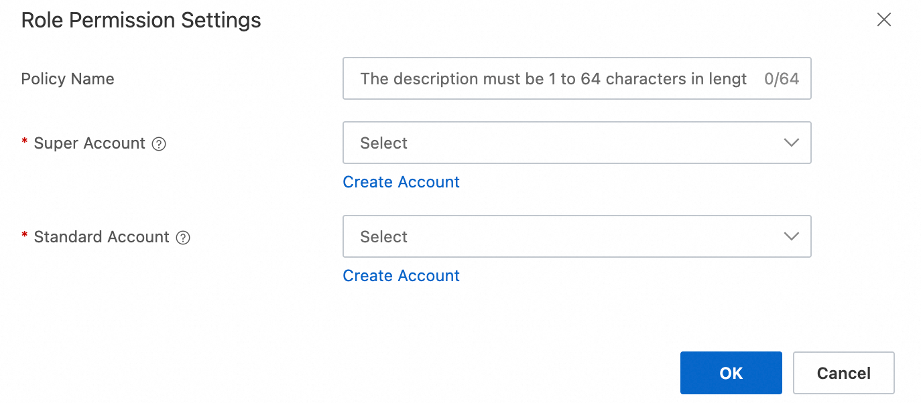Click Create Account link under Super Account

pyautogui.click(x=401, y=182)
